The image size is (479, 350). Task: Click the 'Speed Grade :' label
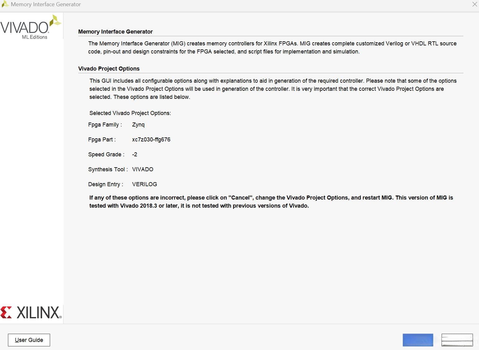106,154
